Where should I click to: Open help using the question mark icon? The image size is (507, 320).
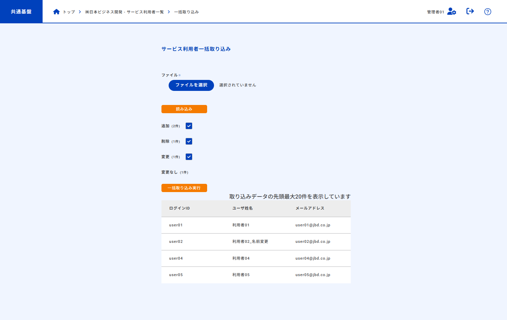[x=487, y=11]
